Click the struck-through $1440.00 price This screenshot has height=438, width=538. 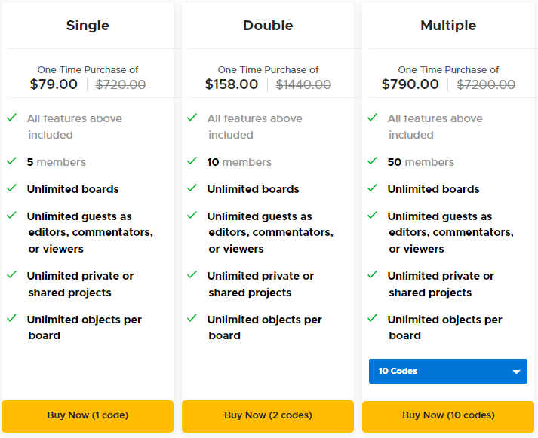303,84
